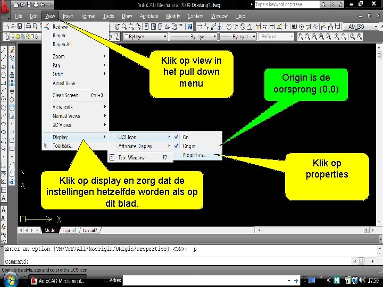The height and width of the screenshot is (287, 383).
Task: Choose Properties in the UCS Icon submenu
Action: tap(197, 155)
